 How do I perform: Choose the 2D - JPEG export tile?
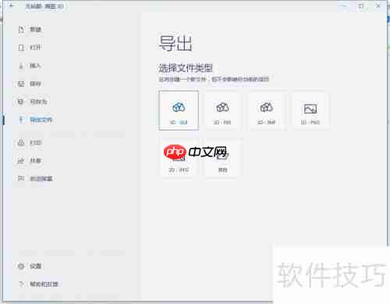click(179, 159)
